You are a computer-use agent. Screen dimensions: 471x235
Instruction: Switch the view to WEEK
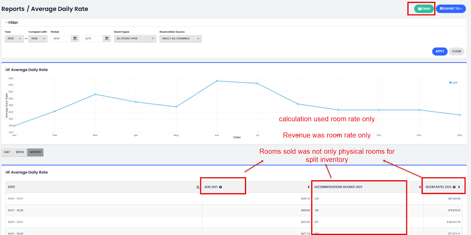coord(20,152)
